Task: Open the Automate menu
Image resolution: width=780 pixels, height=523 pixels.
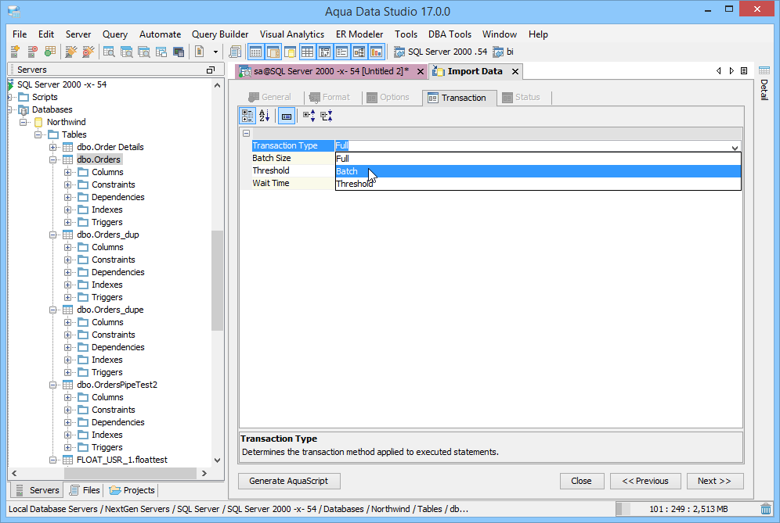Action: click(161, 34)
